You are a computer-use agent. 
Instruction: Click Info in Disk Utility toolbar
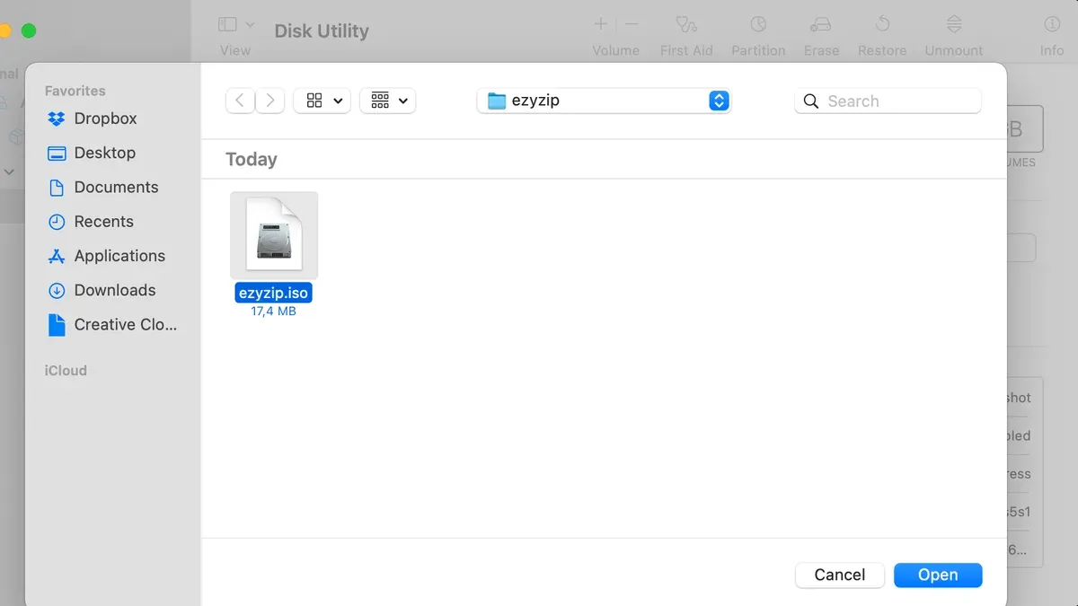1052,36
